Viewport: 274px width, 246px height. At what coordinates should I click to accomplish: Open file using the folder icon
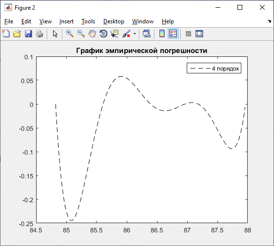pos(17,34)
